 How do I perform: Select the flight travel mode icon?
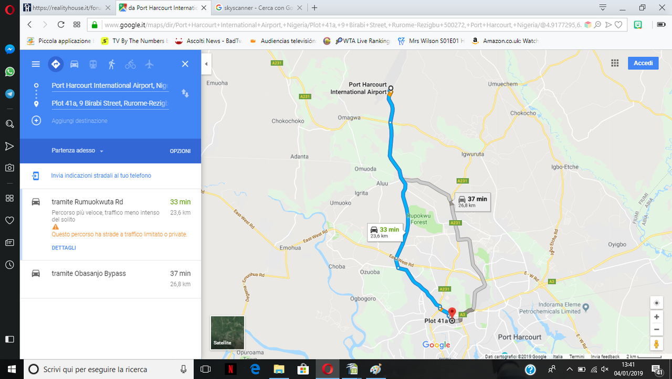(149, 64)
